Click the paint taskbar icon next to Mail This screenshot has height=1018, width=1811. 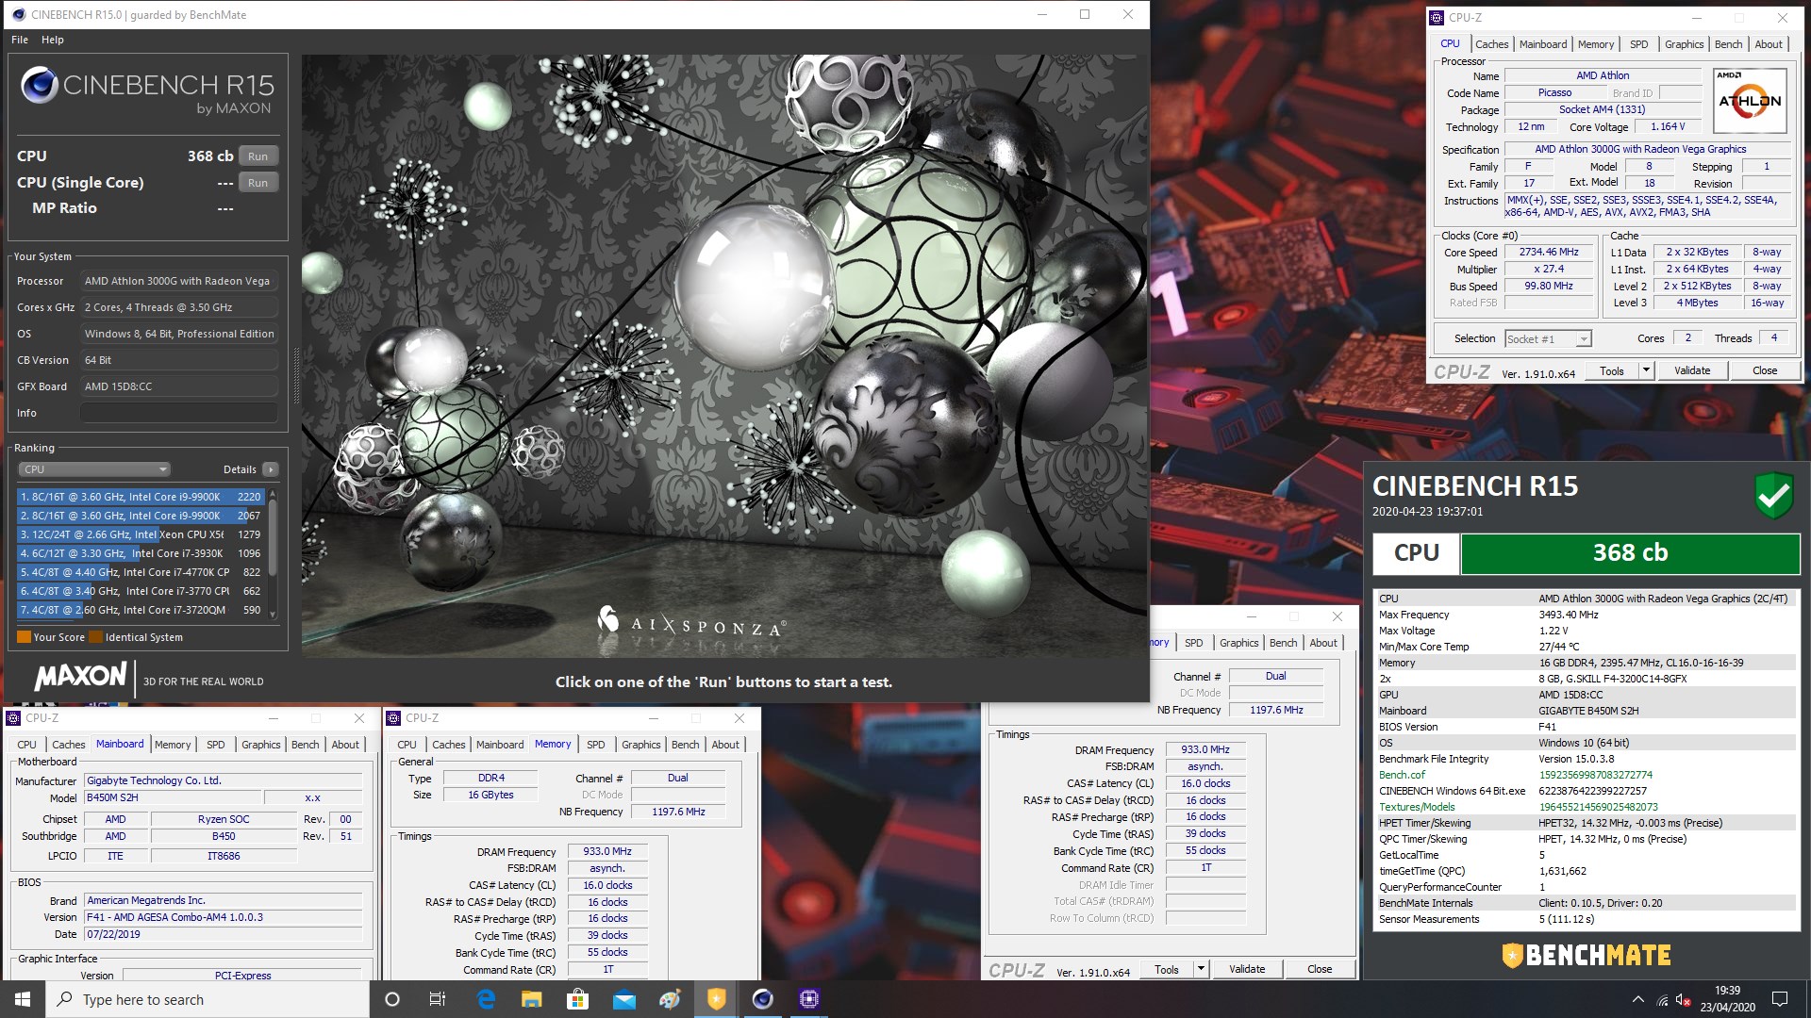671,999
